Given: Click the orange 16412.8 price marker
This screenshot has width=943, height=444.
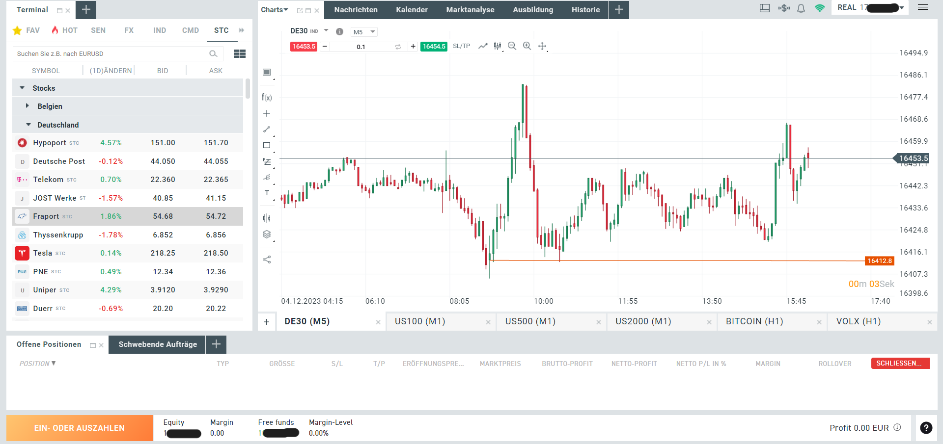Looking at the screenshot, I should point(879,261).
